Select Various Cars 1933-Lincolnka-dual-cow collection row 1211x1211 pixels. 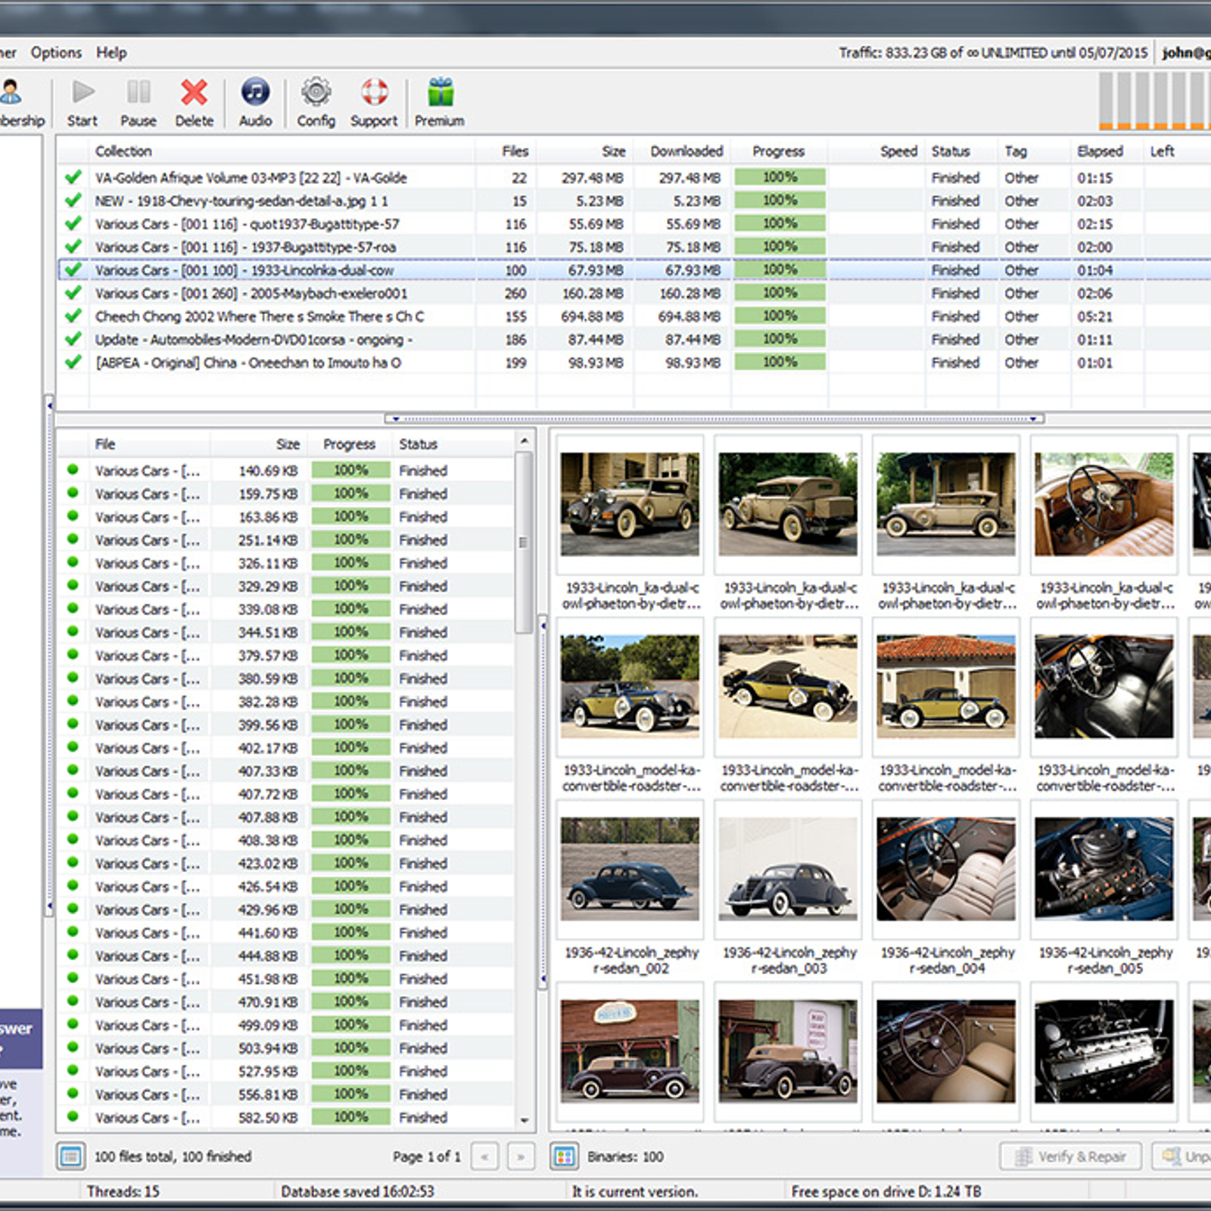634,270
